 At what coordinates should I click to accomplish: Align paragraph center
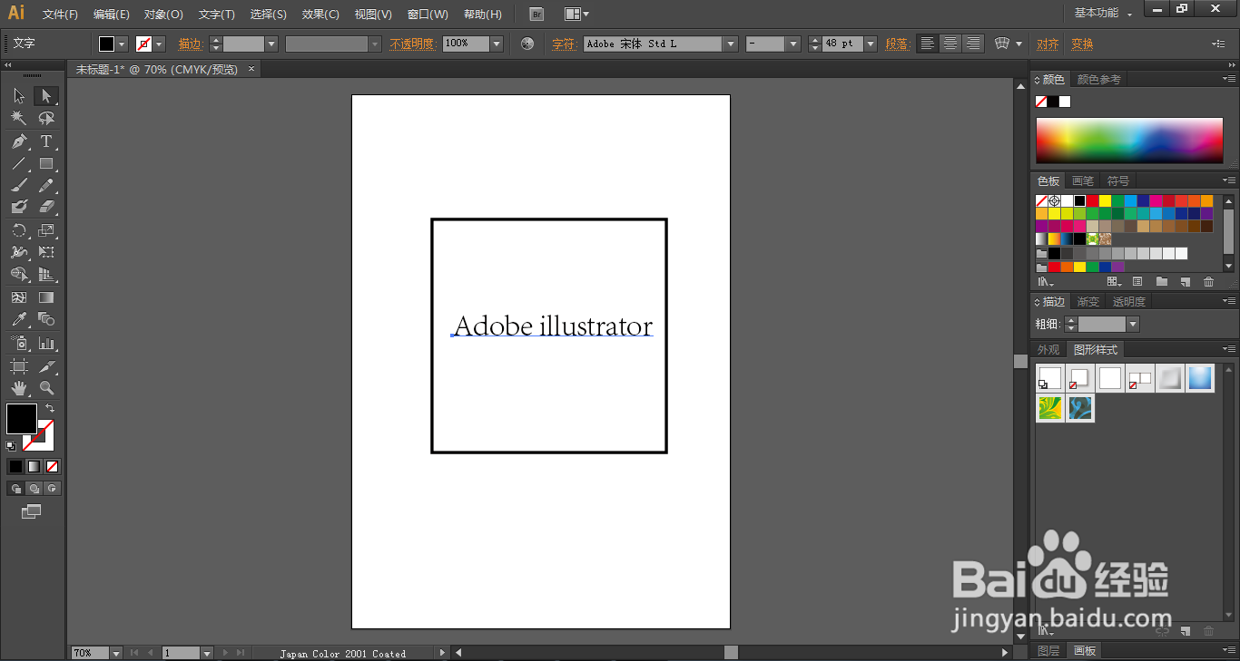pos(950,44)
